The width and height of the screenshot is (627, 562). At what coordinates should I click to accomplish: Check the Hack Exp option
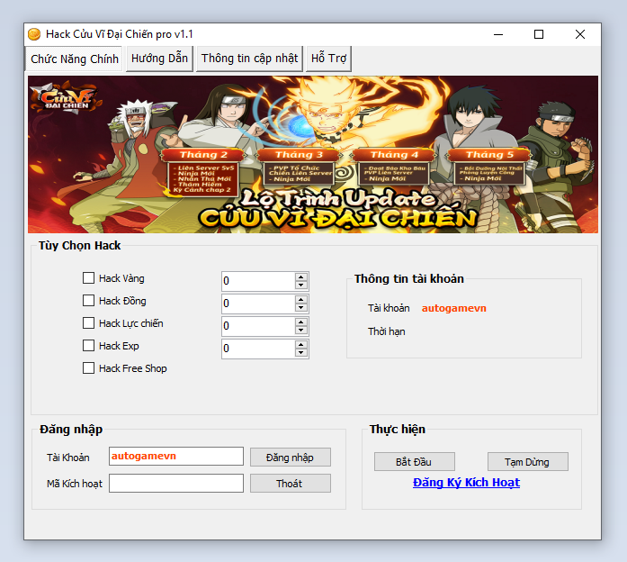click(89, 346)
